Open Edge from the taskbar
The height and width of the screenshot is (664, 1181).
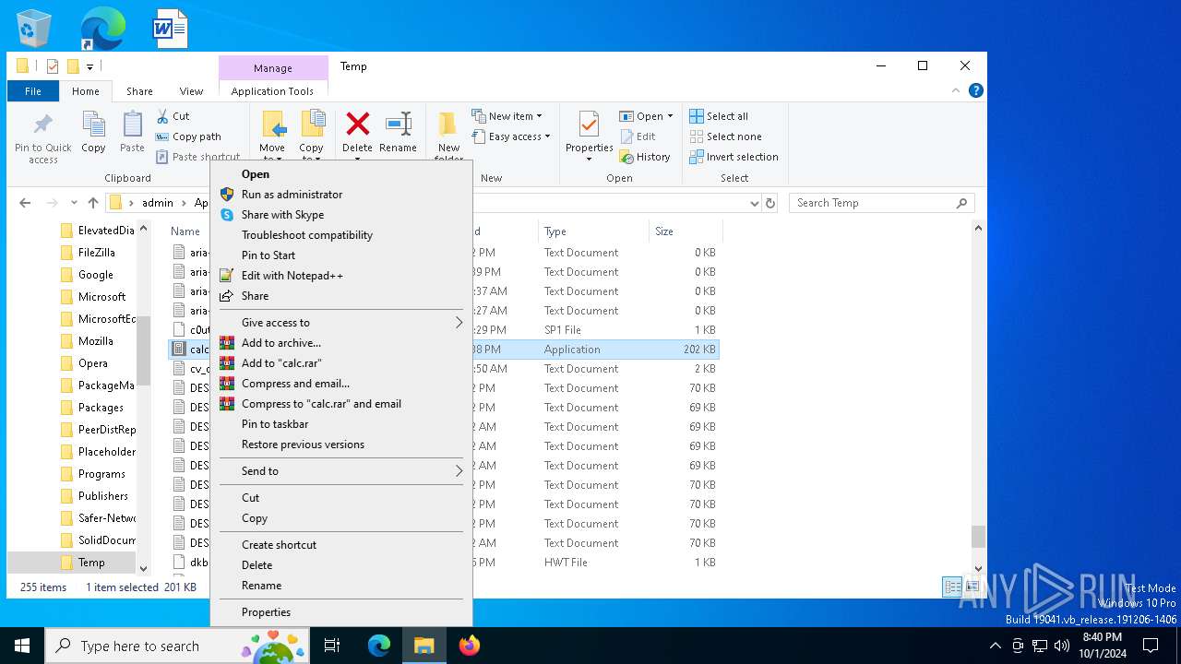[x=379, y=646]
